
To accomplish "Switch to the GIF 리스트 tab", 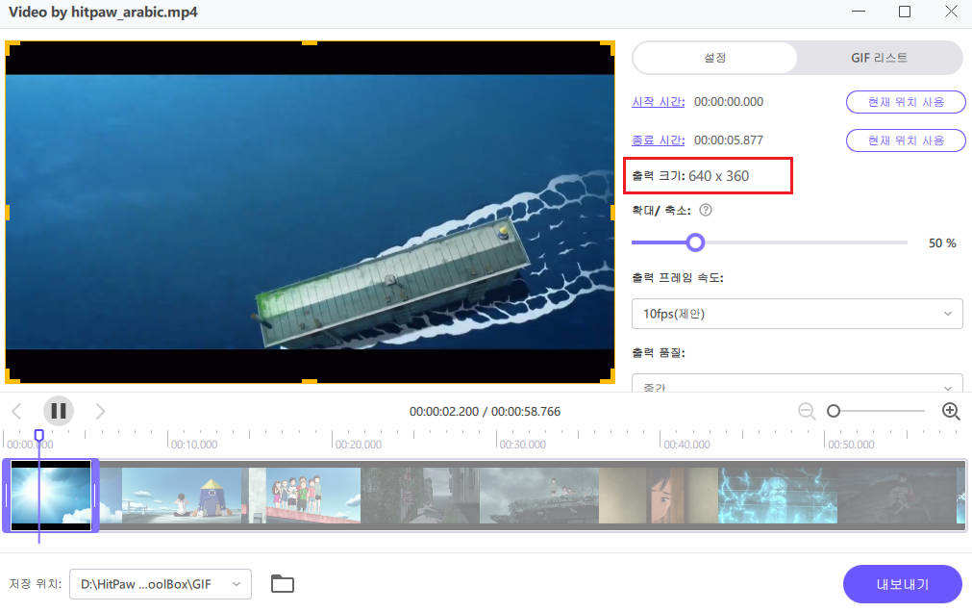I will [x=879, y=58].
